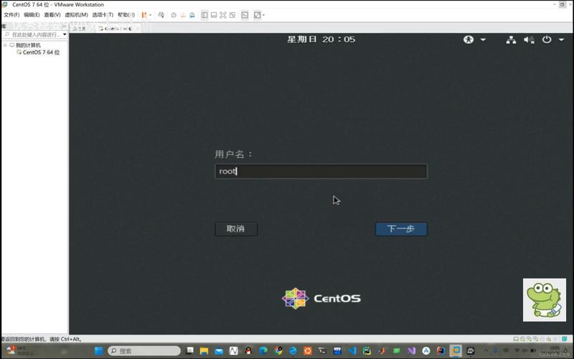Open the 虚拟机(M) menu
Viewport: 574px width, 359px height.
coord(76,15)
